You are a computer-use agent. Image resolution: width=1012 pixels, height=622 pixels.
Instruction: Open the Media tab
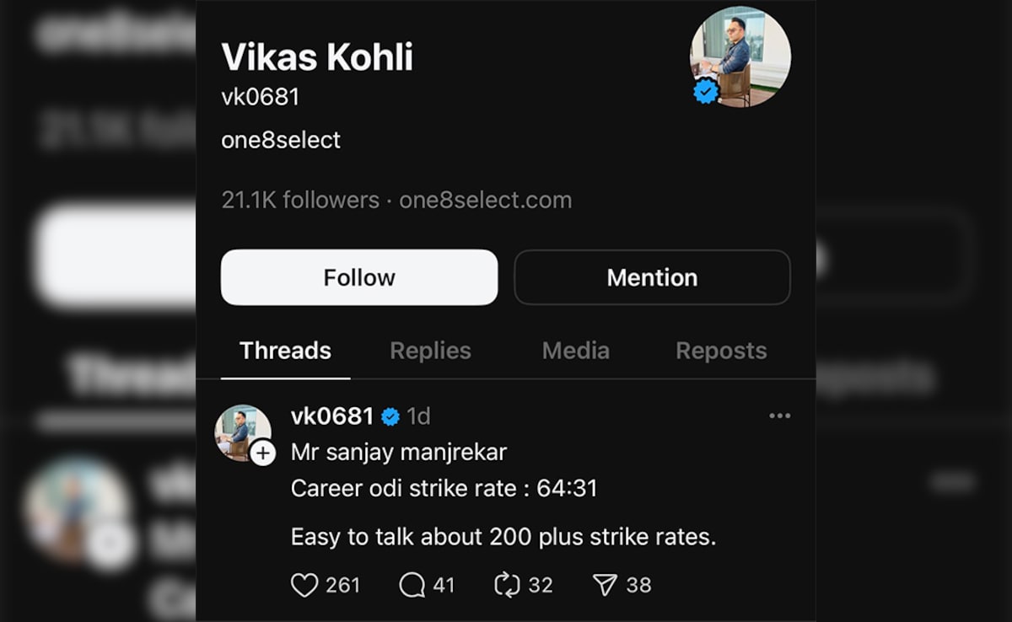tap(575, 351)
